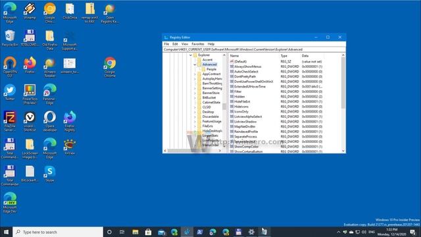Expand the CLSID key
Viewport: 421px width, 237px height.
195,107
